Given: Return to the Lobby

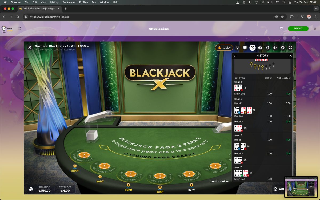Looking at the screenshot, I should [x=224, y=48].
